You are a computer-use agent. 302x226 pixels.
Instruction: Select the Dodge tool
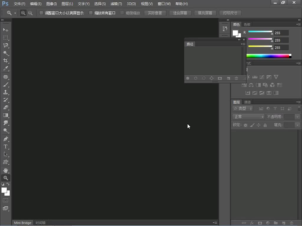6,130
